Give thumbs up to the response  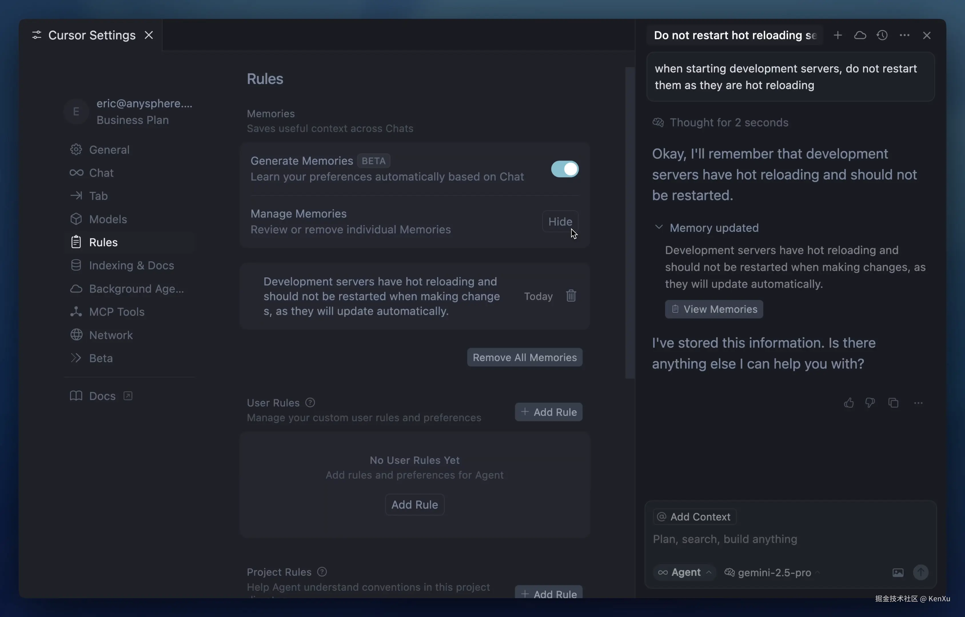[x=848, y=403]
